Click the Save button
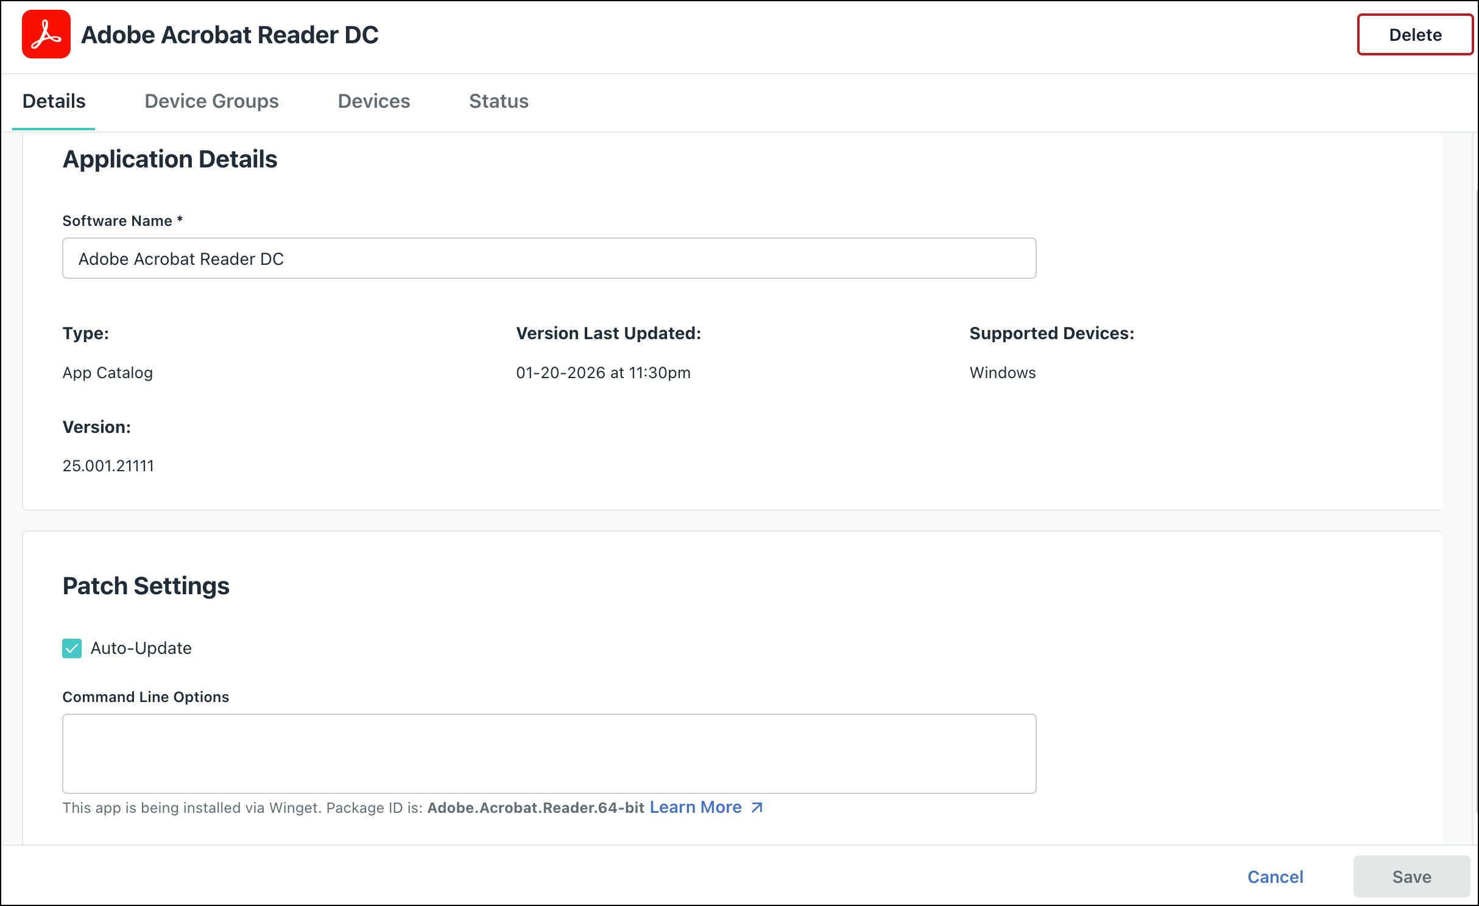 (x=1412, y=877)
